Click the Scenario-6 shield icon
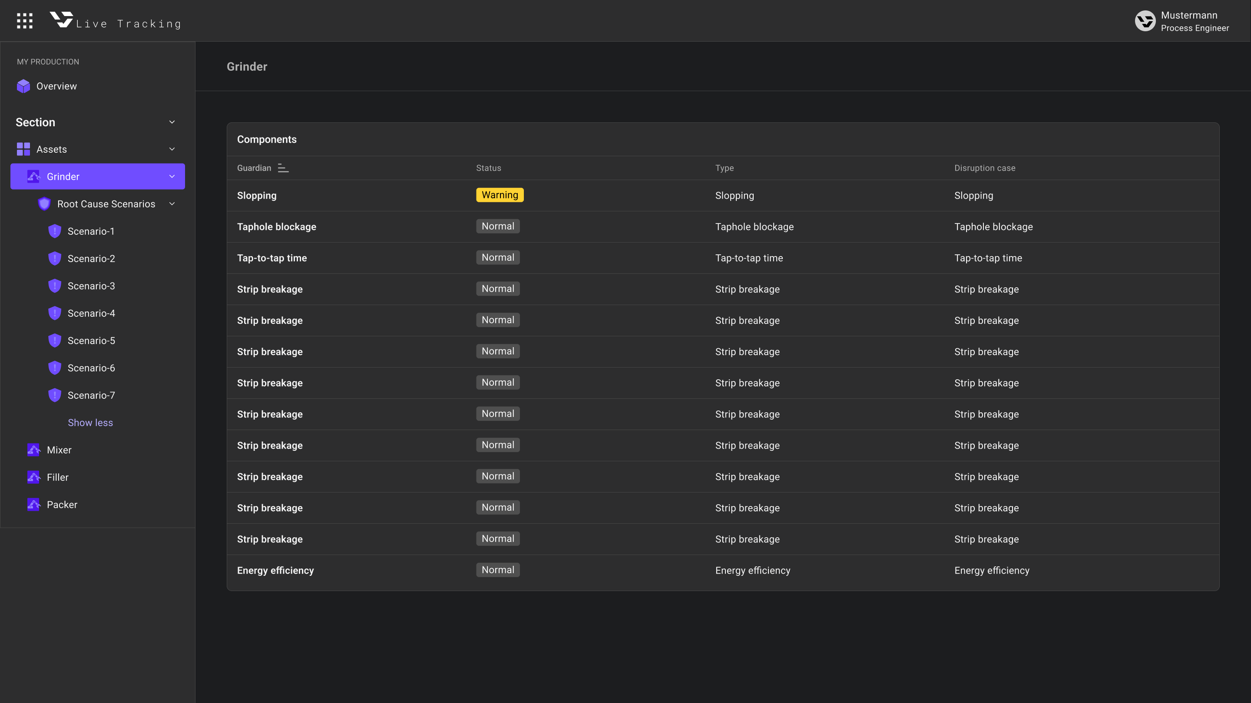This screenshot has width=1251, height=703. click(x=54, y=368)
